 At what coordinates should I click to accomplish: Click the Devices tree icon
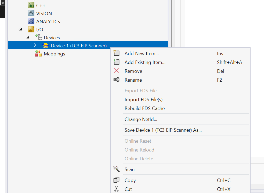click(x=38, y=37)
